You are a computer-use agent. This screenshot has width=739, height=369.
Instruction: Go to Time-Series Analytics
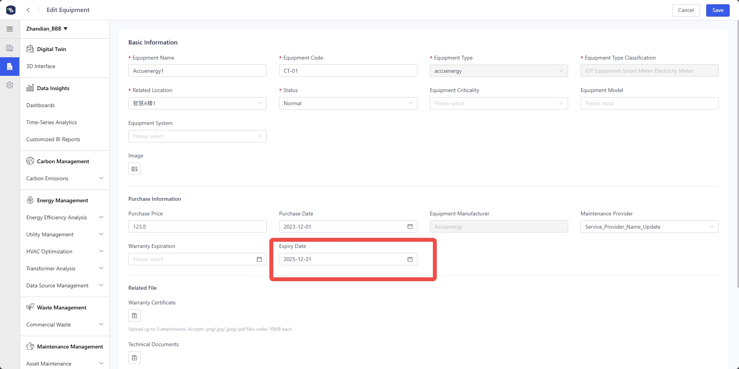tap(51, 122)
